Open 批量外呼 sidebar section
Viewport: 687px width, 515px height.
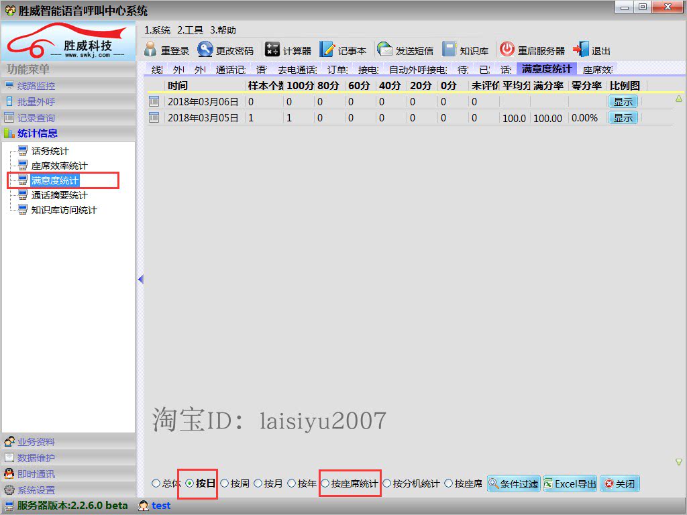click(x=68, y=102)
